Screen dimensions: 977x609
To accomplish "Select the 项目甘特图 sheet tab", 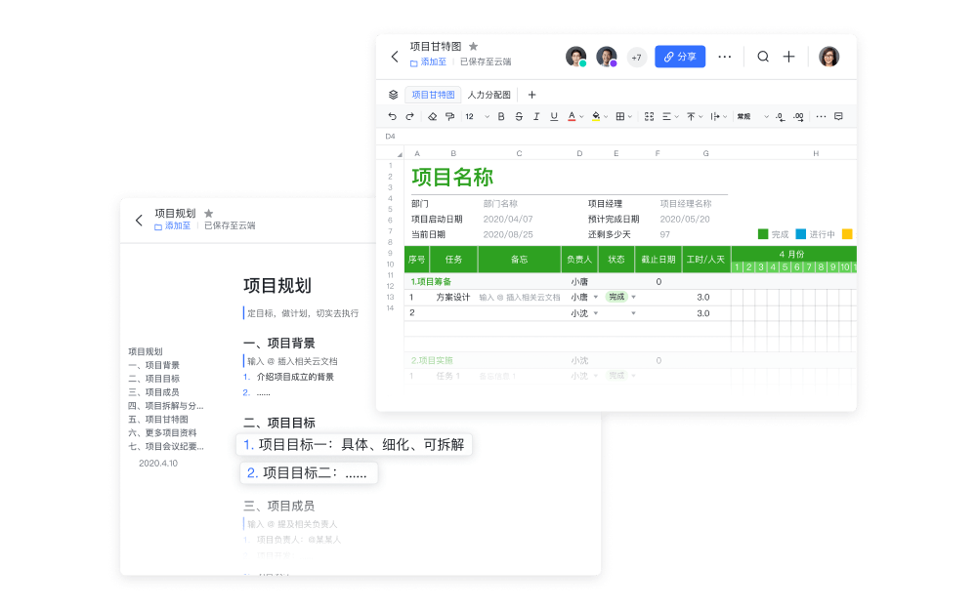I will click(x=433, y=95).
